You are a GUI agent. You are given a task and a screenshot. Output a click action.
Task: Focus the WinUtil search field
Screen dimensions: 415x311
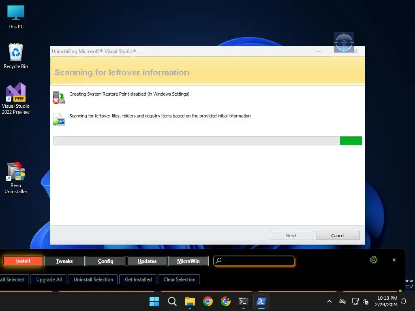(254, 261)
